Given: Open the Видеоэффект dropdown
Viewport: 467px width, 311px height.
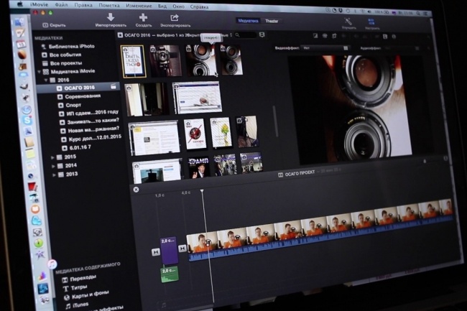Looking at the screenshot, I should coord(325,48).
